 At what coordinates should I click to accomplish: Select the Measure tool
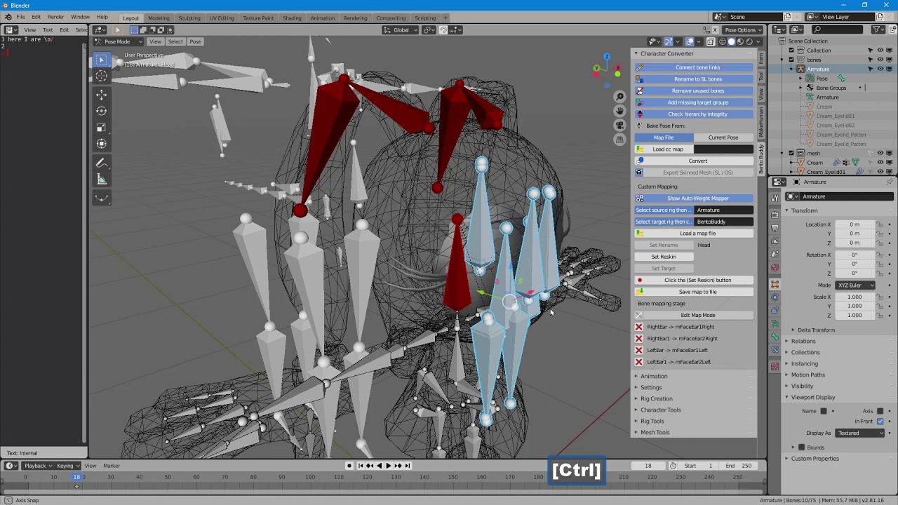point(102,180)
